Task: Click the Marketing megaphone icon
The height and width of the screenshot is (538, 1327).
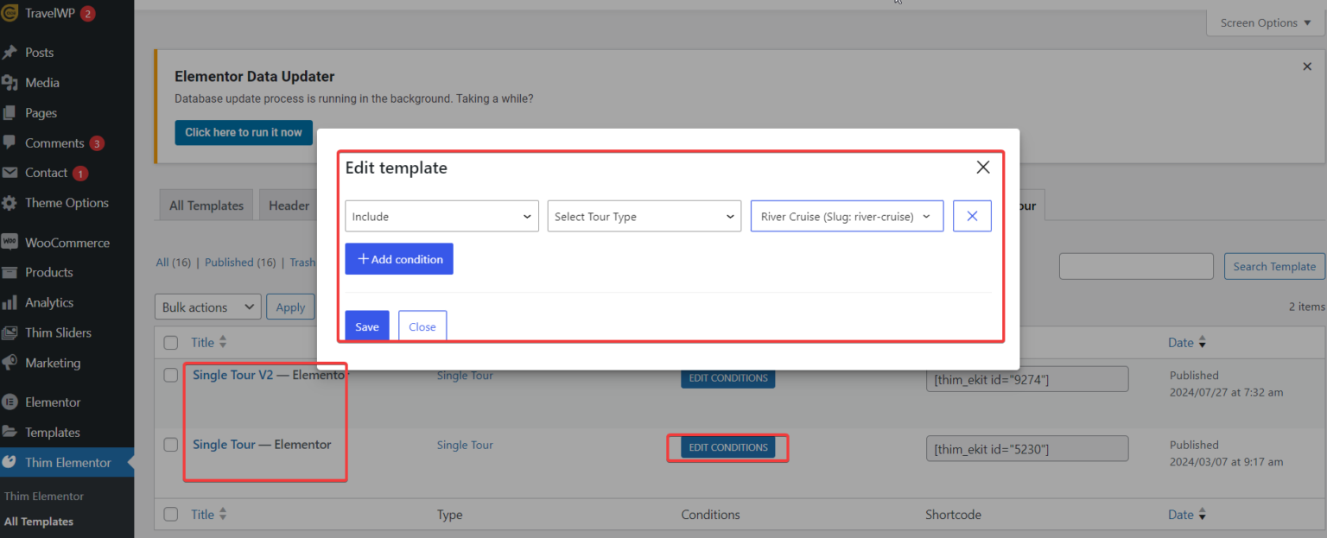Action: tap(10, 364)
